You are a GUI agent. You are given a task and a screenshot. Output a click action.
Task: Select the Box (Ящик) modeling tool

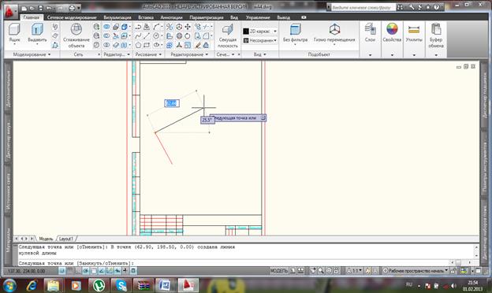tap(14, 32)
